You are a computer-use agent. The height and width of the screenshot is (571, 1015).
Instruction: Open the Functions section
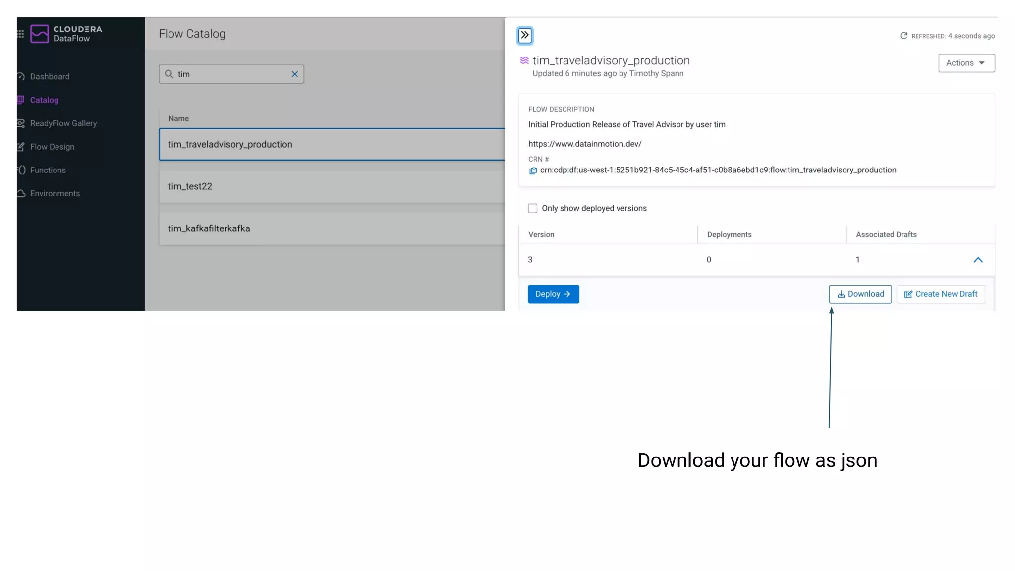[x=48, y=170]
